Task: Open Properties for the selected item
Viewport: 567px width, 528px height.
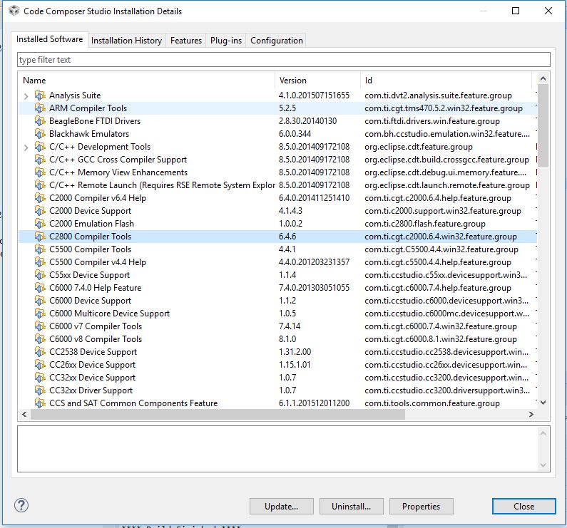Action: [x=421, y=507]
